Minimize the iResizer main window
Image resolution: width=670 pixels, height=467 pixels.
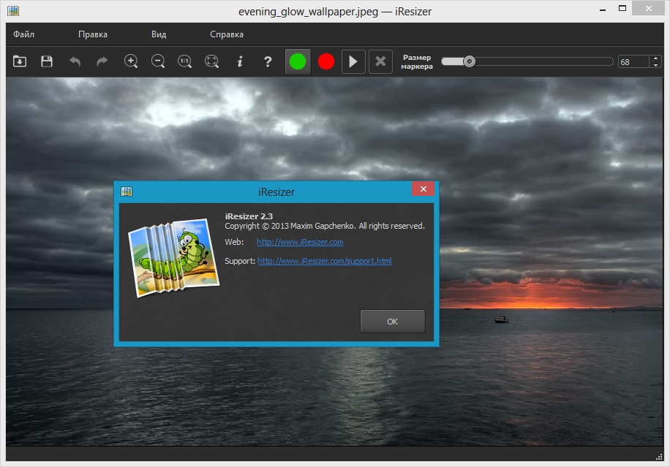click(x=603, y=10)
